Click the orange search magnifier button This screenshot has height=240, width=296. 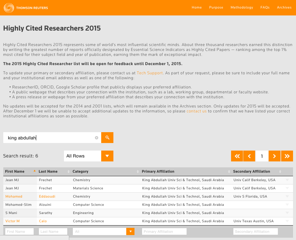[107, 138]
